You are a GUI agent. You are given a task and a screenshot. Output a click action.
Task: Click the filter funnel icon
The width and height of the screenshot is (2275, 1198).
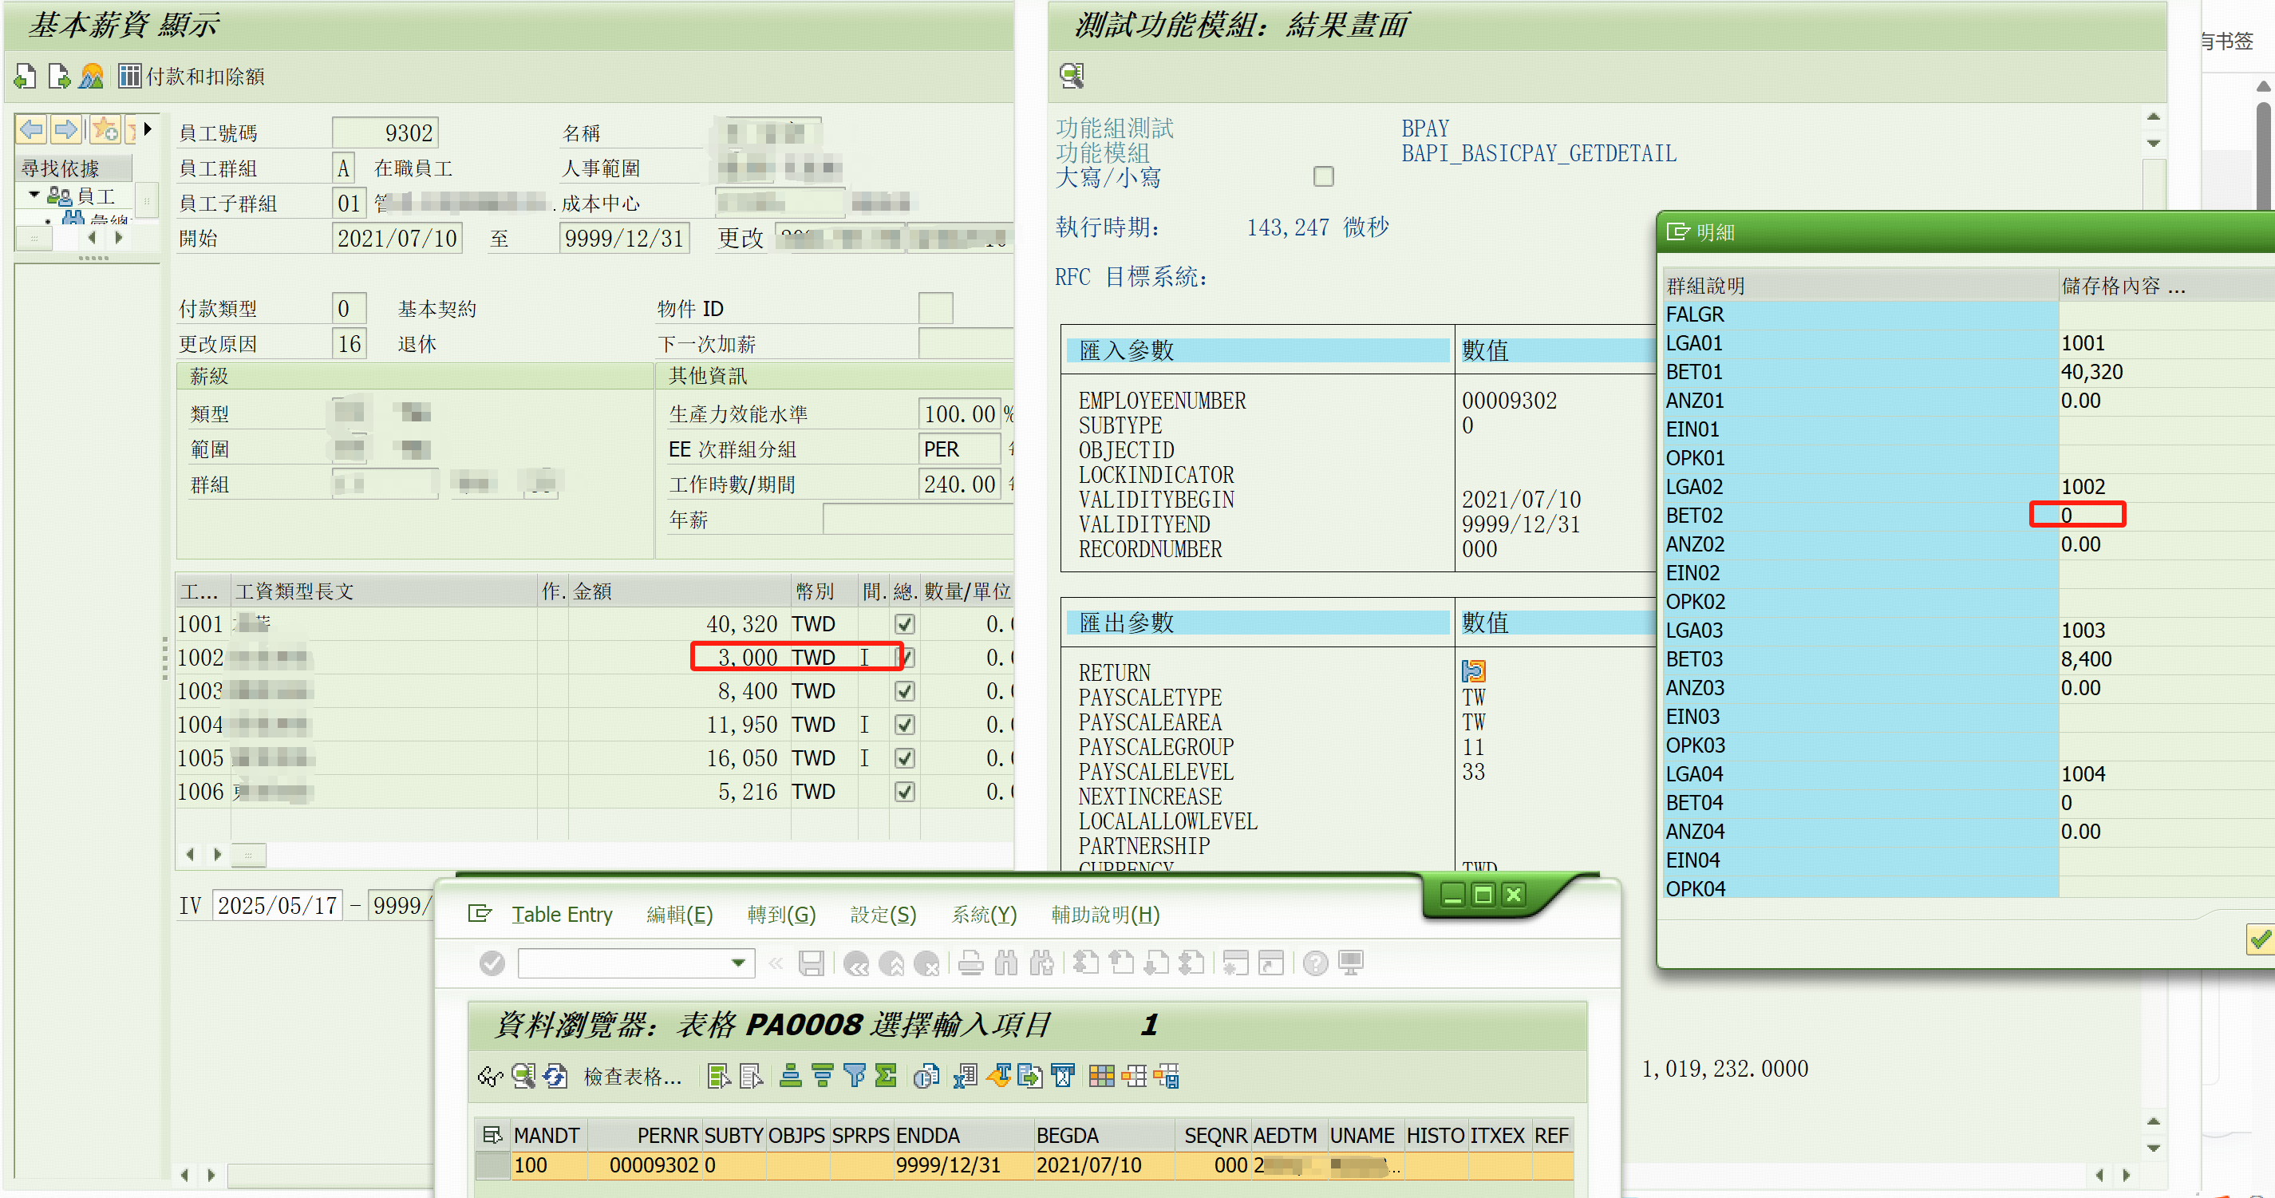[x=854, y=1076]
